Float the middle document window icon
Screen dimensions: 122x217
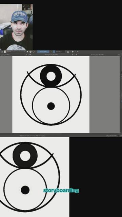(x=76, y=55)
